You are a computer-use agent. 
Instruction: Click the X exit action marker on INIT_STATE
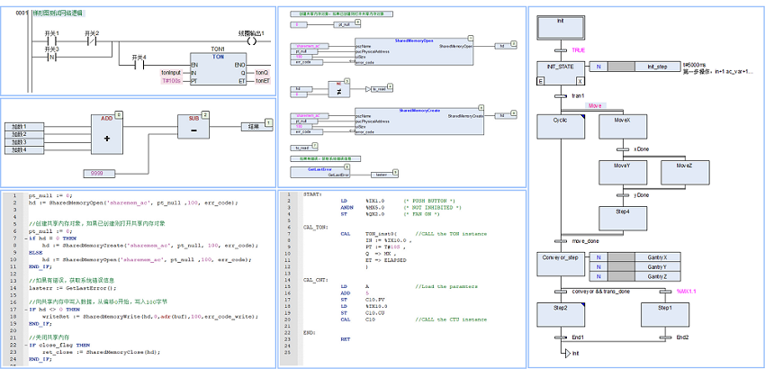pos(580,81)
